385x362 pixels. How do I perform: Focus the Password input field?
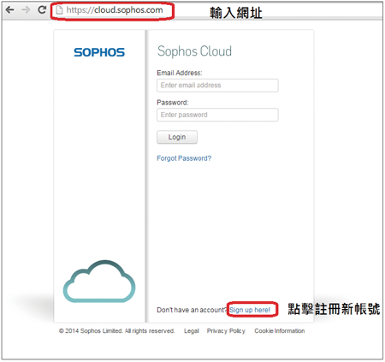[217, 115]
